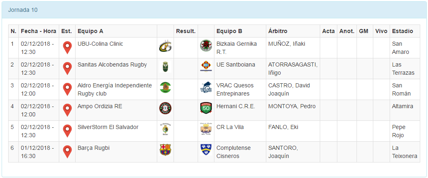Screen dimensions: 428x178
Task: Click the UBU-Colina Clinic team logo
Action: coord(165,47)
